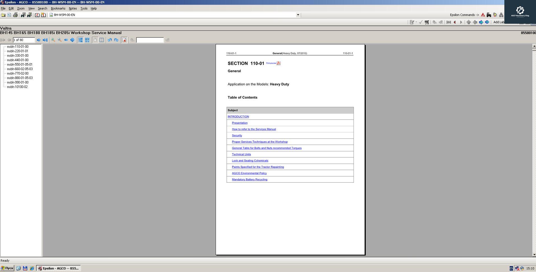Click the binoculars search icon
Viewport: 536px width, 272px height.
click(x=23, y=15)
